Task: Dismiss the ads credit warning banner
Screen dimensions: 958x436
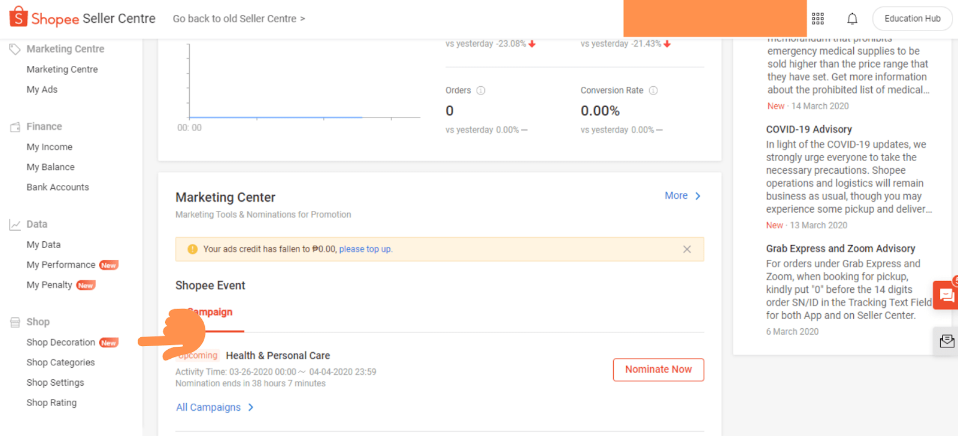Action: click(x=687, y=249)
